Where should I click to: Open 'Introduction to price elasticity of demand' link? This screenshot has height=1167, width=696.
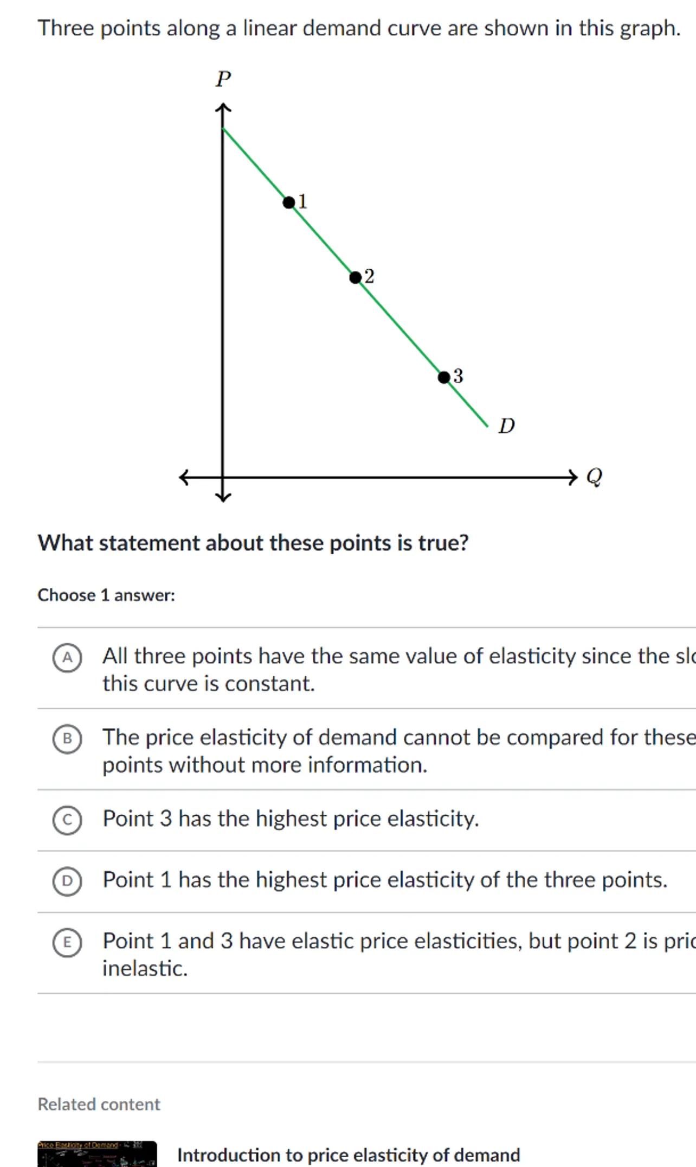[x=349, y=1155]
